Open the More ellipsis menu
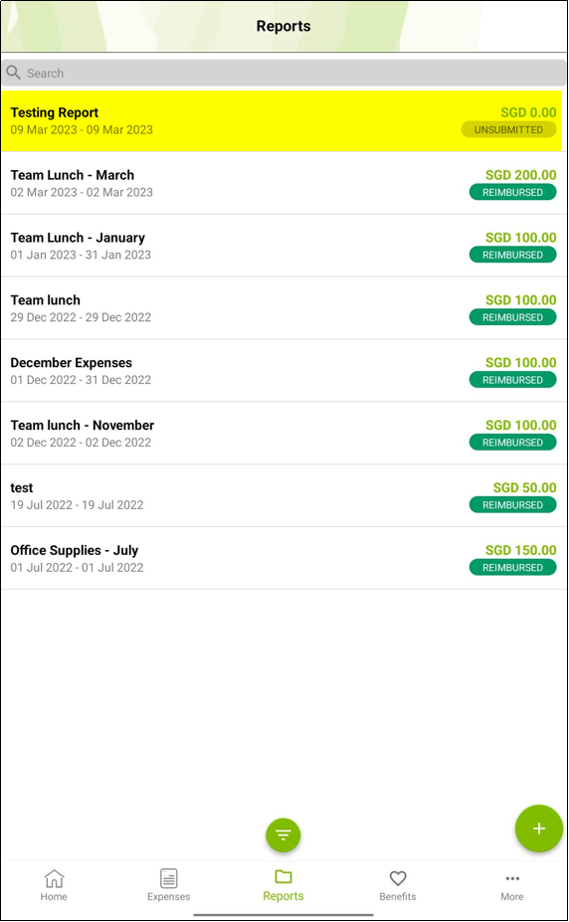 512,878
